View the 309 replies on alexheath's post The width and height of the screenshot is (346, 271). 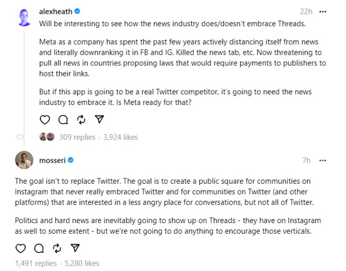77,137
